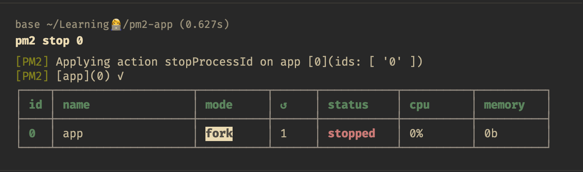The image size is (583, 172).
Task: Click the restart count icon header
Action: (284, 105)
